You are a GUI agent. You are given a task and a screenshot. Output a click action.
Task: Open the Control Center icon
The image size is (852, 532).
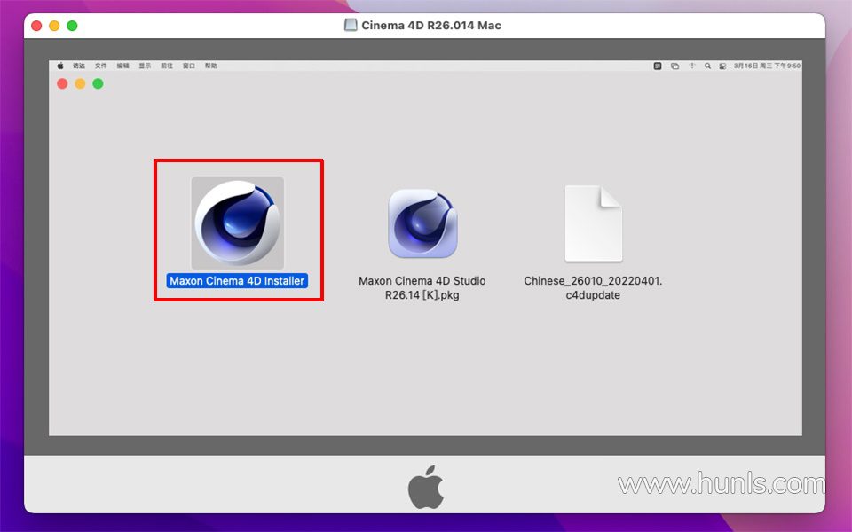[x=722, y=66]
